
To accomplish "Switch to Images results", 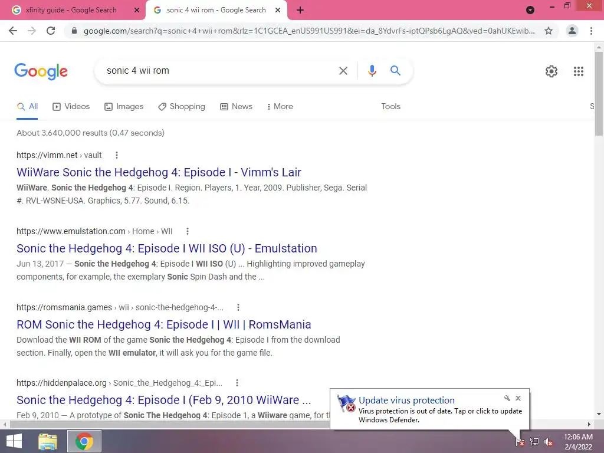I will [124, 107].
